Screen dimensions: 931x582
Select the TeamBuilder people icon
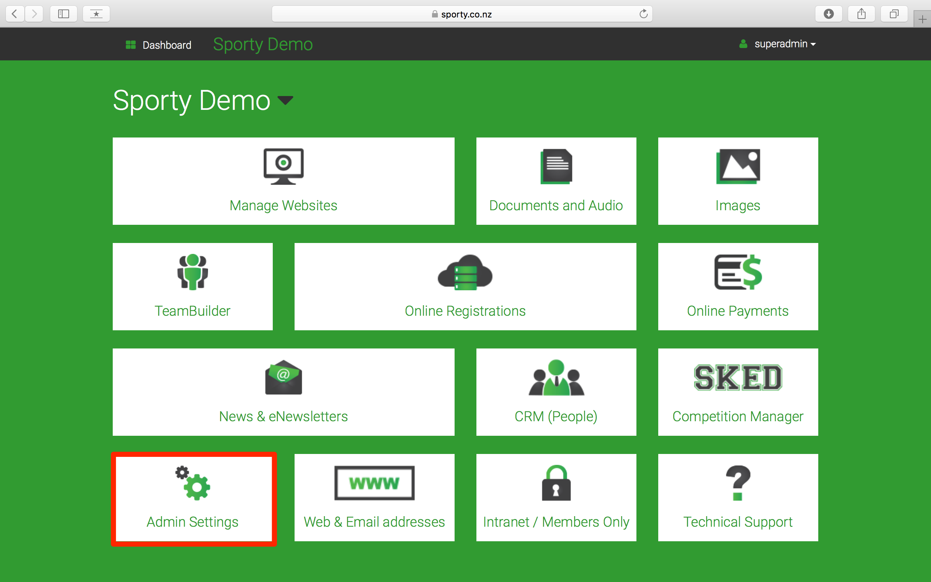point(193,272)
